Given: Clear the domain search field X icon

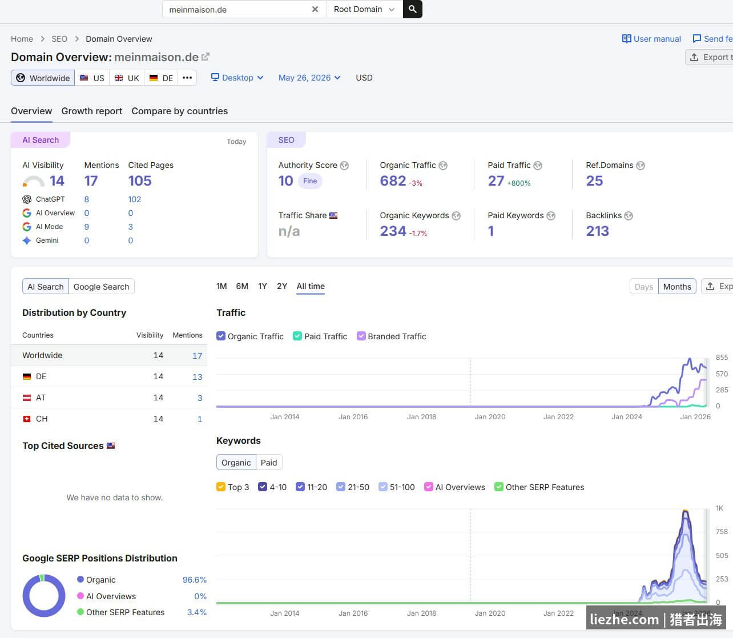Looking at the screenshot, I should point(315,9).
